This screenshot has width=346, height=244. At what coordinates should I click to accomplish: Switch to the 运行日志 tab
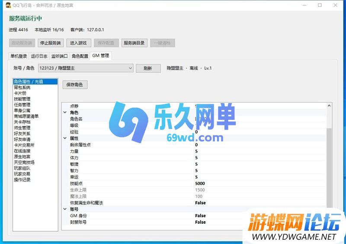click(x=39, y=56)
